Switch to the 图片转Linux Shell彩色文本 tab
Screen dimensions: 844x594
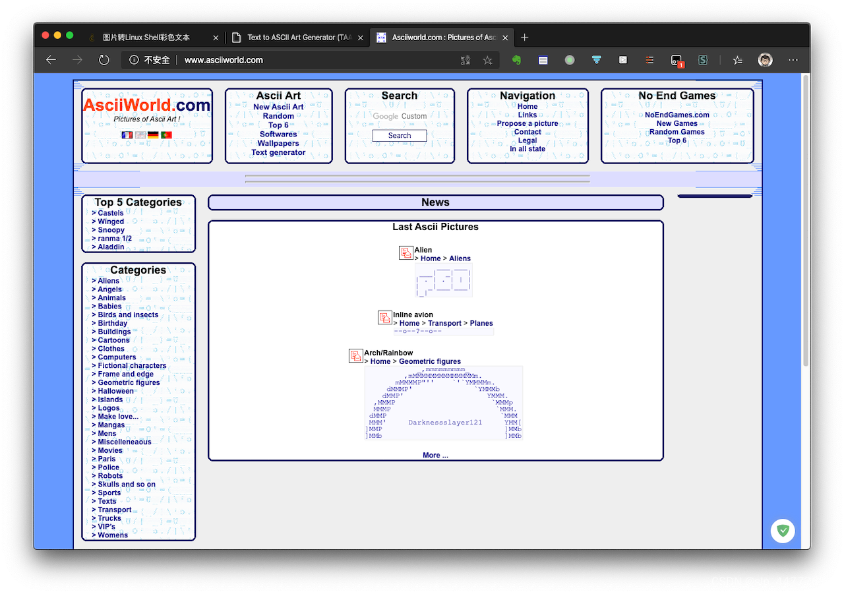coord(146,38)
